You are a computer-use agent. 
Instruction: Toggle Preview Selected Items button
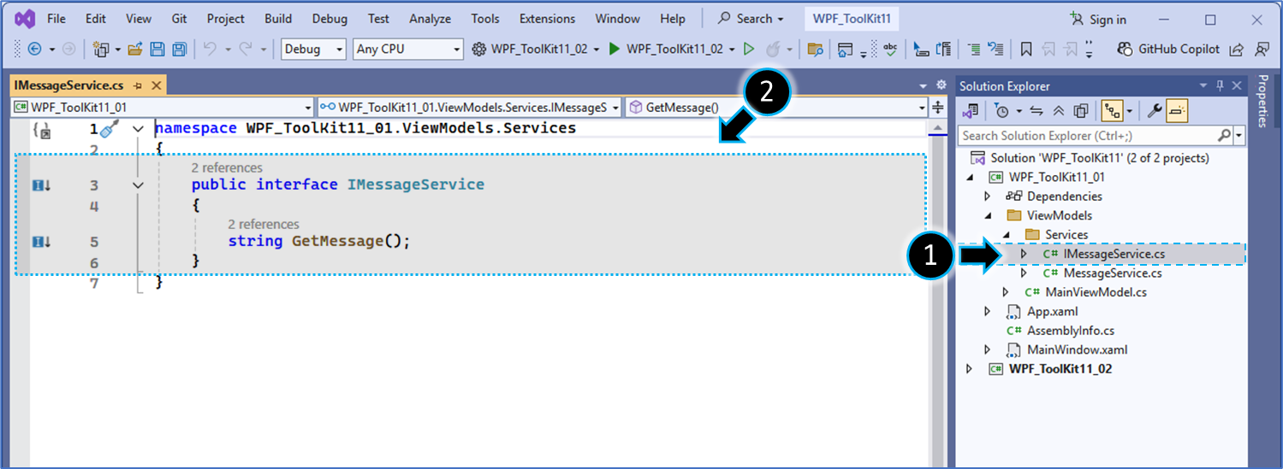[1176, 111]
